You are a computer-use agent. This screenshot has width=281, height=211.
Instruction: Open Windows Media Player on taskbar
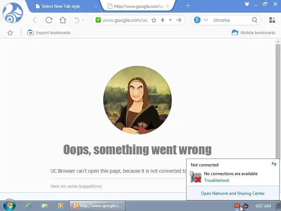click(x=60, y=206)
